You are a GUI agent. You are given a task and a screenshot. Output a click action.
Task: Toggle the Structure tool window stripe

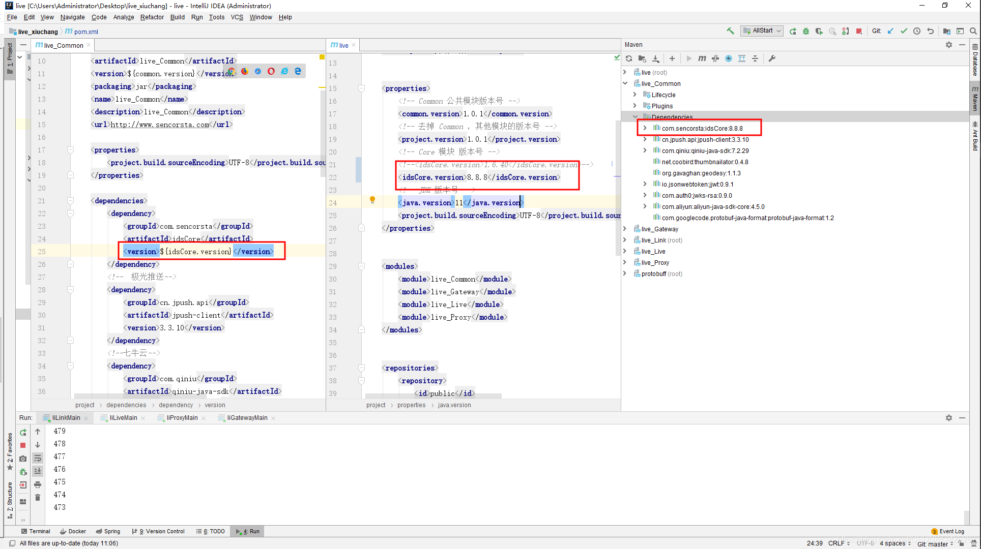tap(10, 500)
